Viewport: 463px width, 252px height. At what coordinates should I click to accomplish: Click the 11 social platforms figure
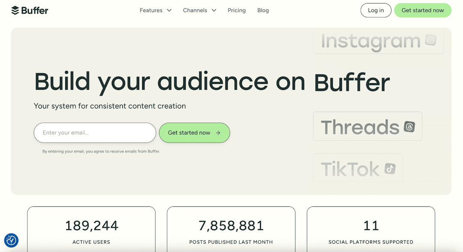tap(371, 226)
